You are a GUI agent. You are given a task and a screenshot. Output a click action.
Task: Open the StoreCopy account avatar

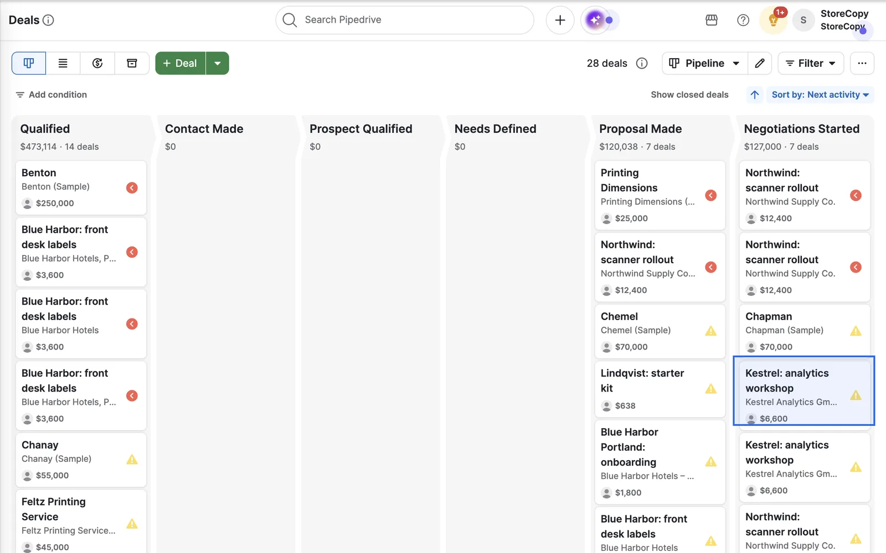click(x=803, y=20)
